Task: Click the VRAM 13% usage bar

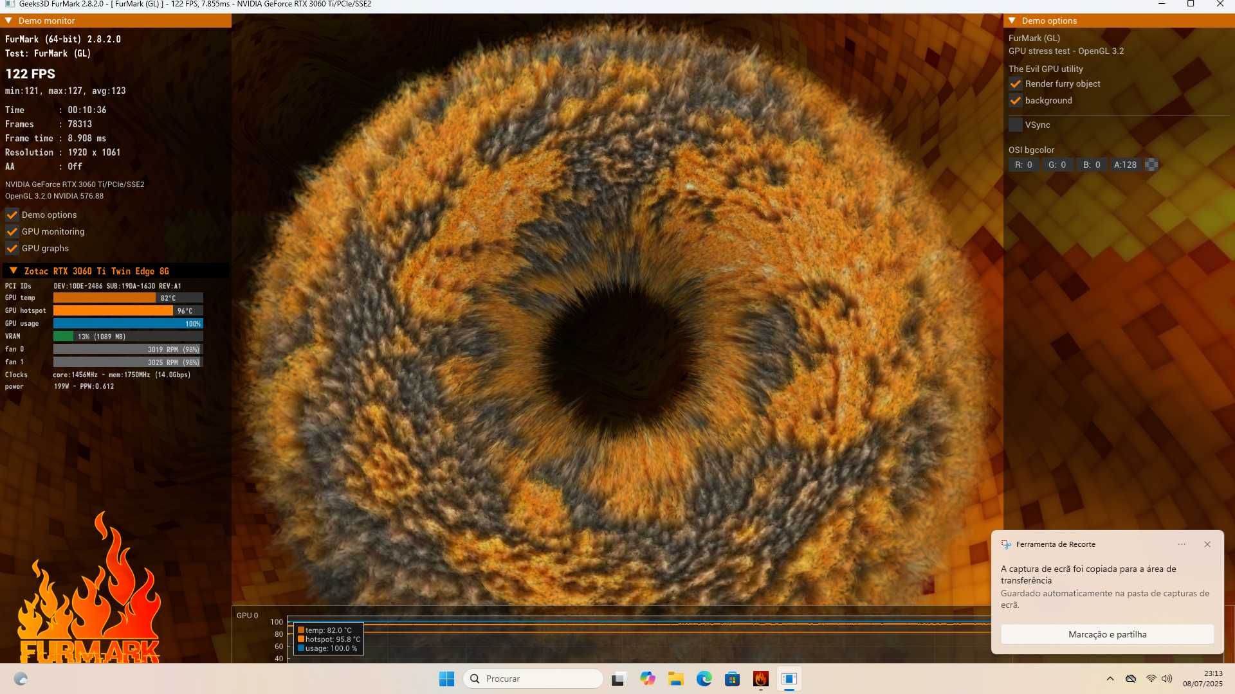Action: pyautogui.click(x=128, y=336)
